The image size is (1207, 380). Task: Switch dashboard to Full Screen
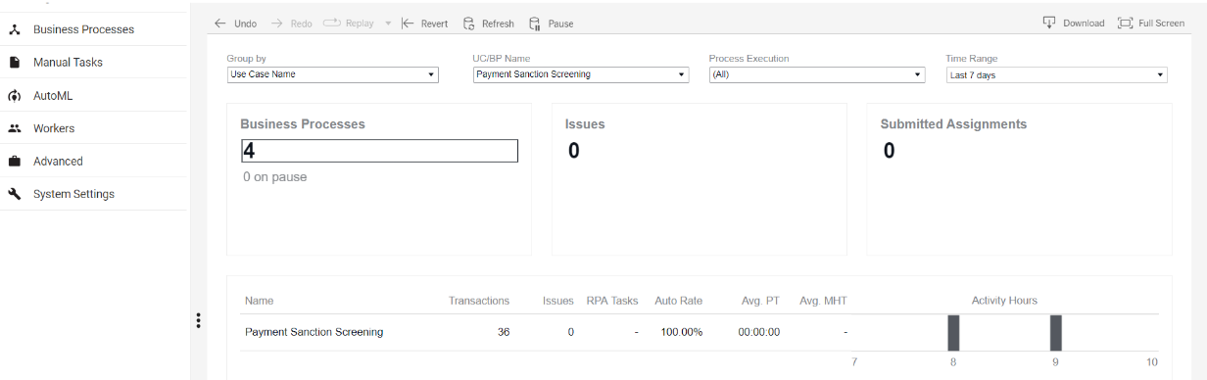click(1151, 23)
